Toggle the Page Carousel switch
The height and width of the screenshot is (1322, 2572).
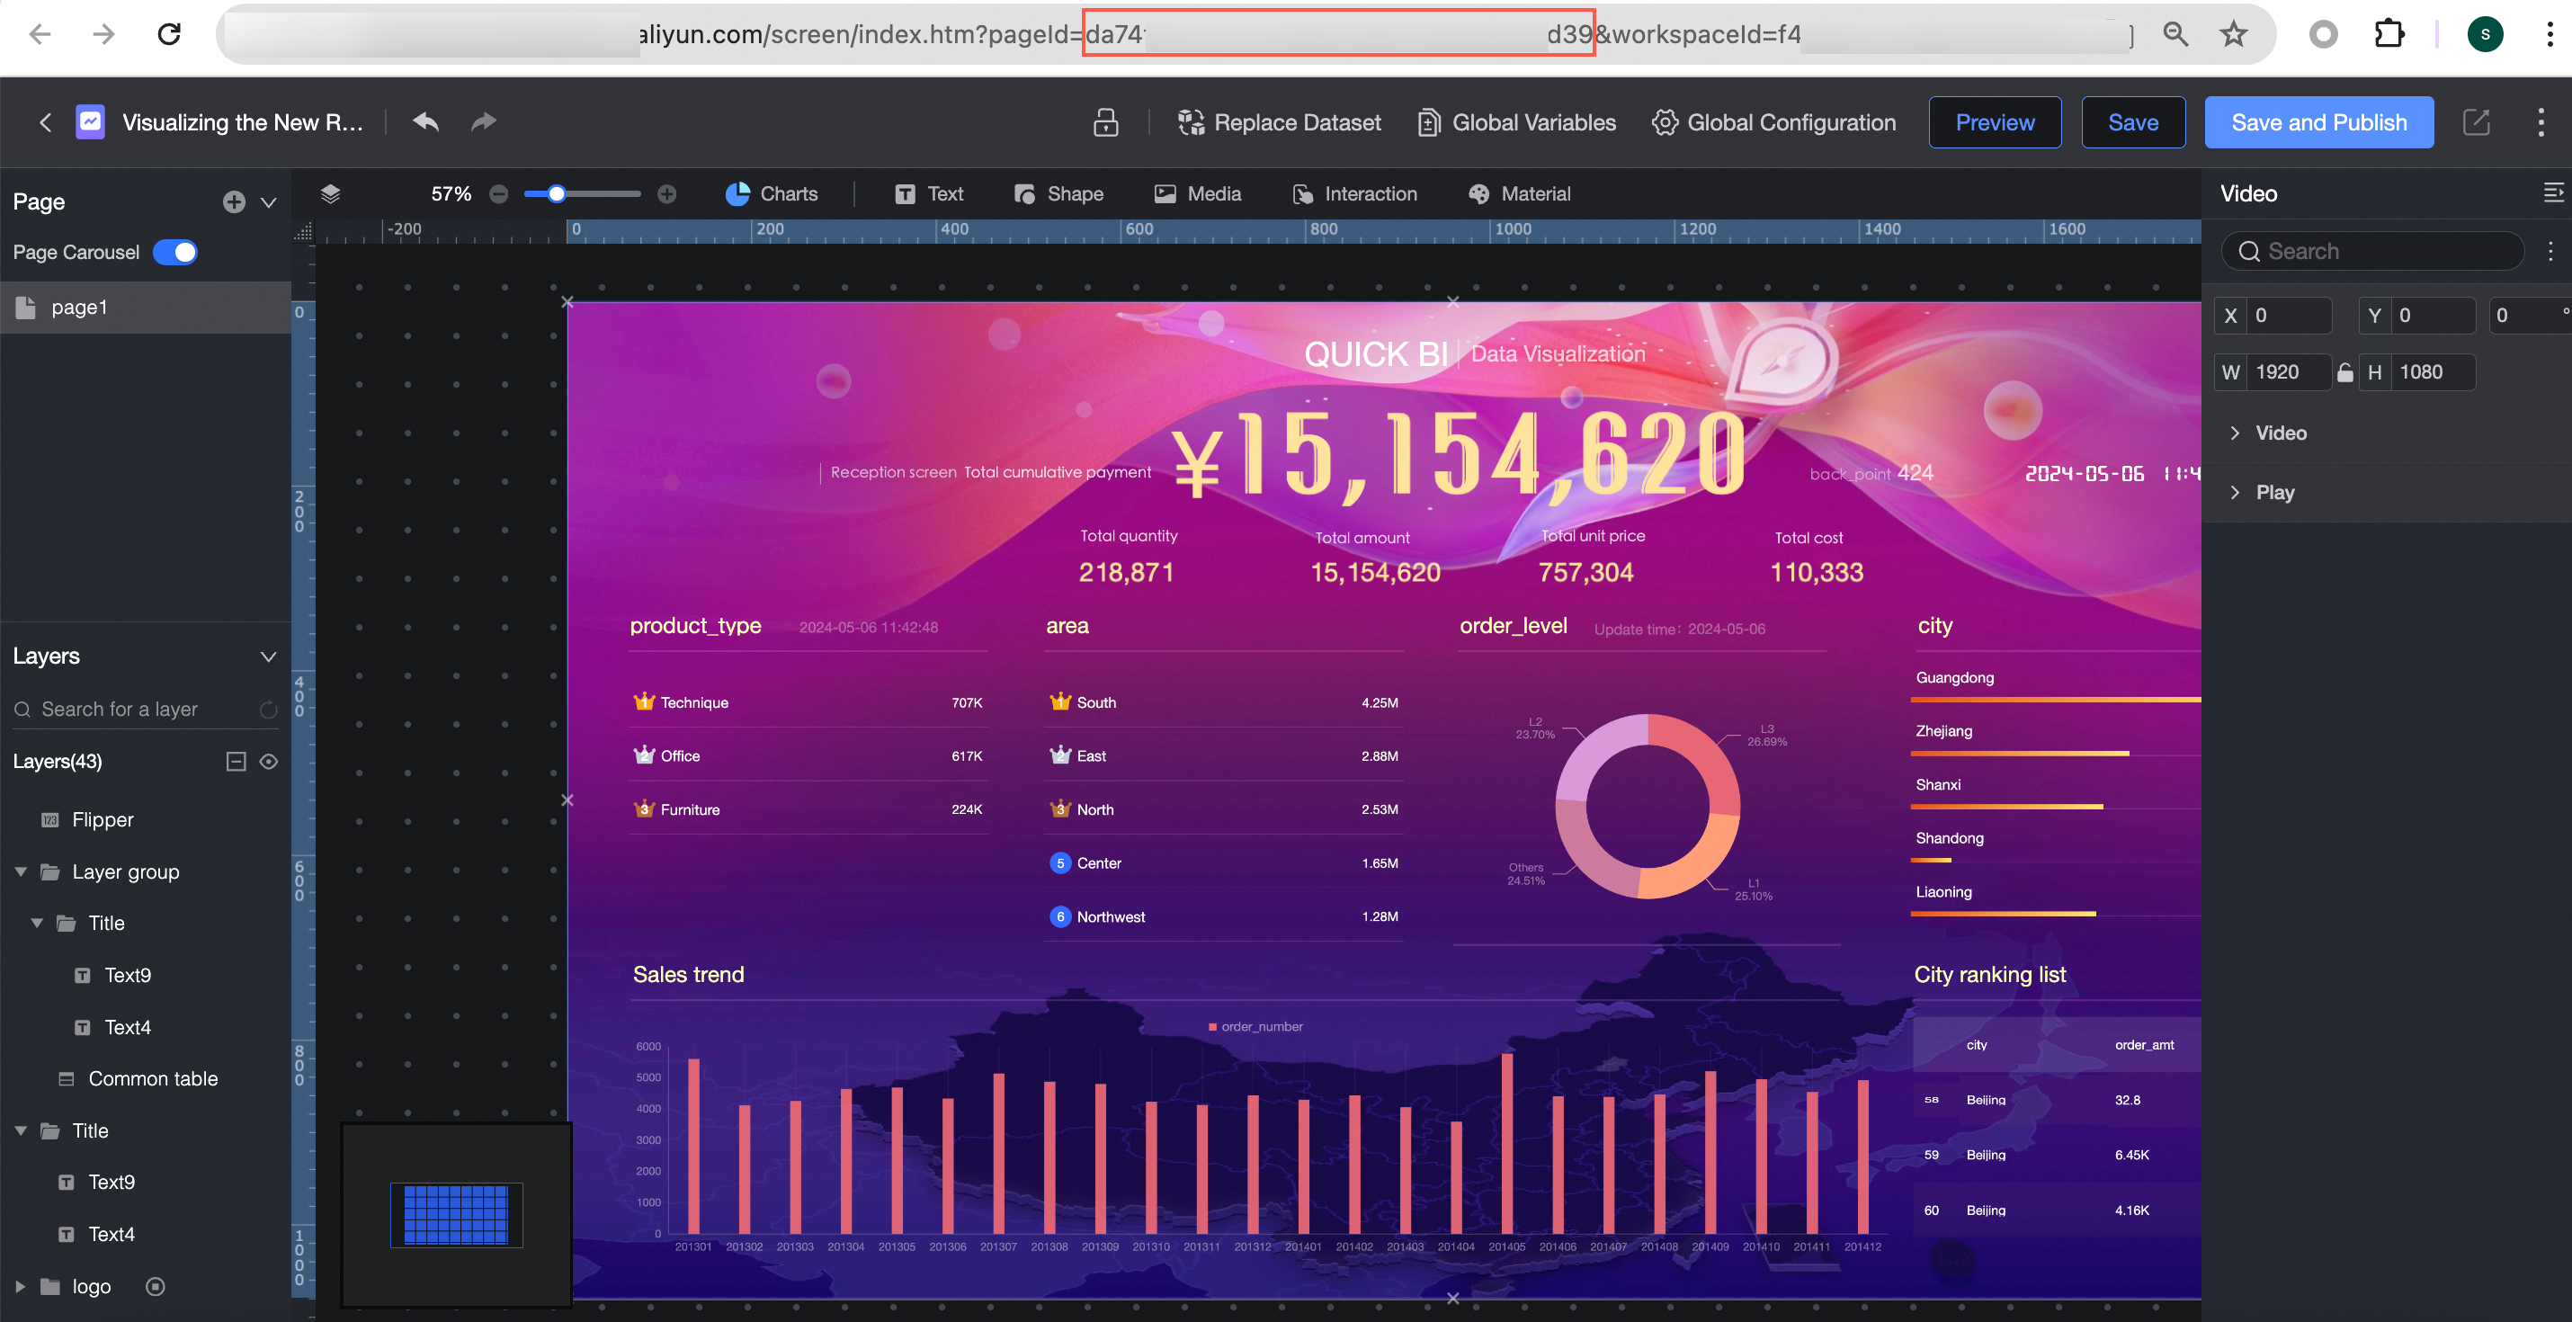tap(175, 253)
